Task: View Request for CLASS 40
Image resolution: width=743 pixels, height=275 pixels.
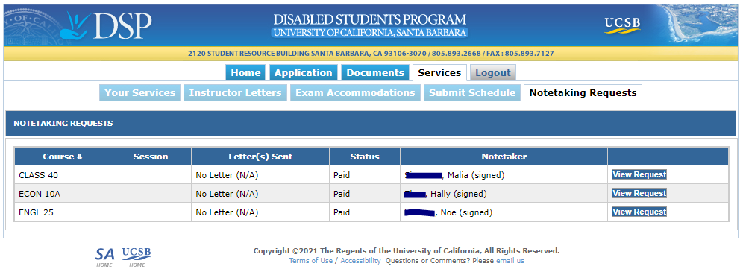Action: coord(639,174)
